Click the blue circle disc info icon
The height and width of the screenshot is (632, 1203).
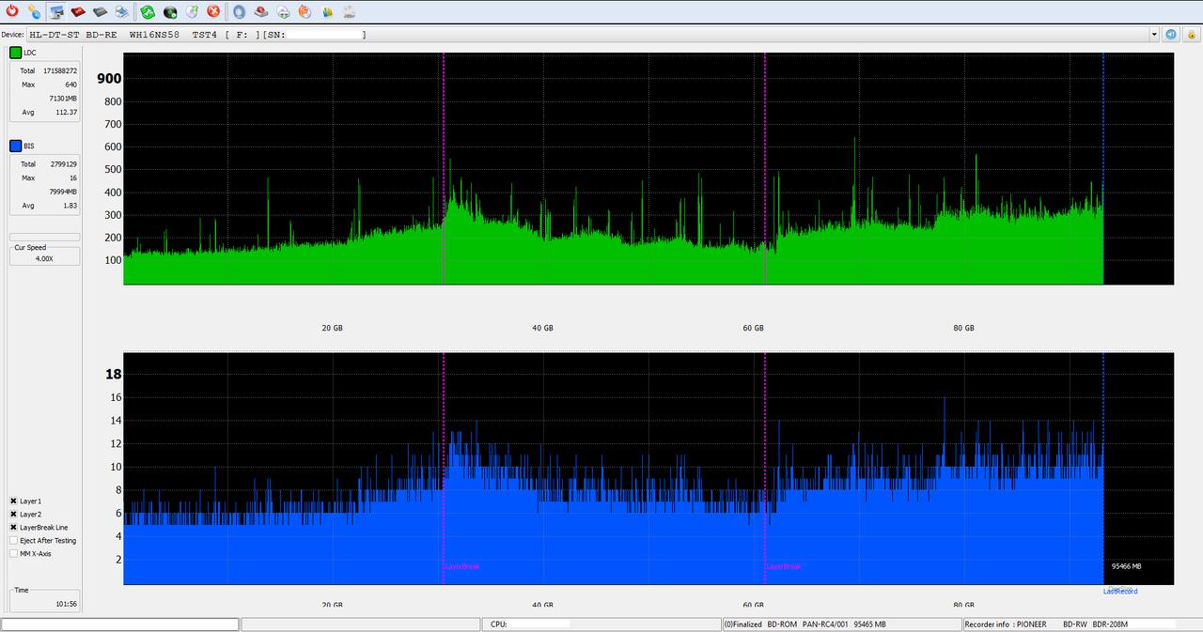pos(239,11)
